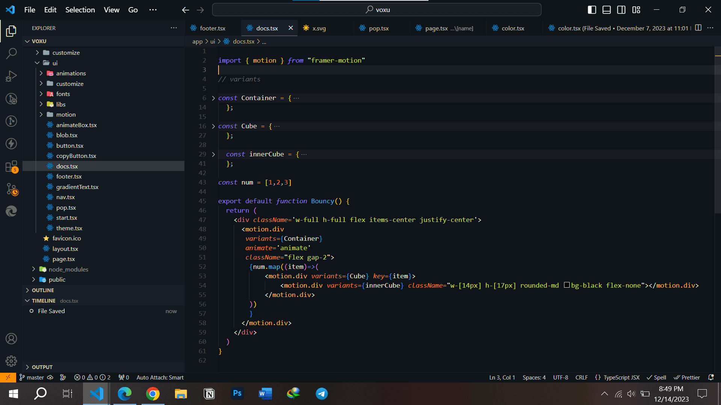Click Prettier in the status bar
721x405 pixels.
(687, 378)
